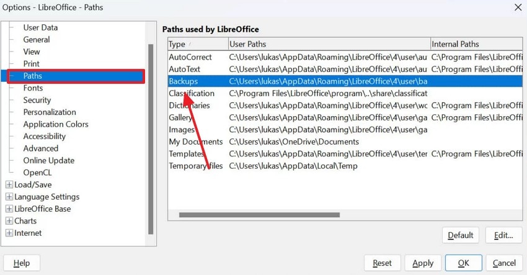Select General in the options tree

37,40
